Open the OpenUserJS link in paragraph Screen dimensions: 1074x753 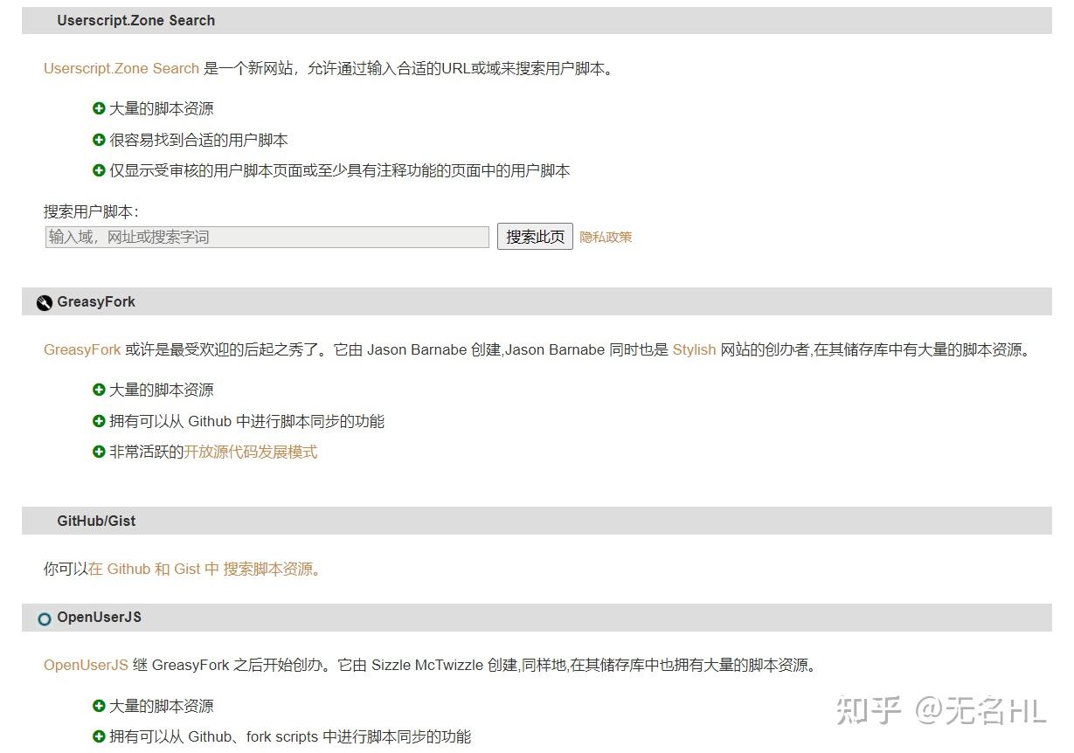pyautogui.click(x=86, y=665)
